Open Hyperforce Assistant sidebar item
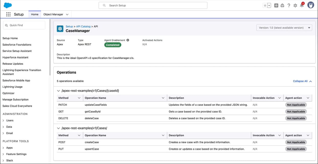The image size is (318, 164). pyautogui.click(x=15, y=57)
